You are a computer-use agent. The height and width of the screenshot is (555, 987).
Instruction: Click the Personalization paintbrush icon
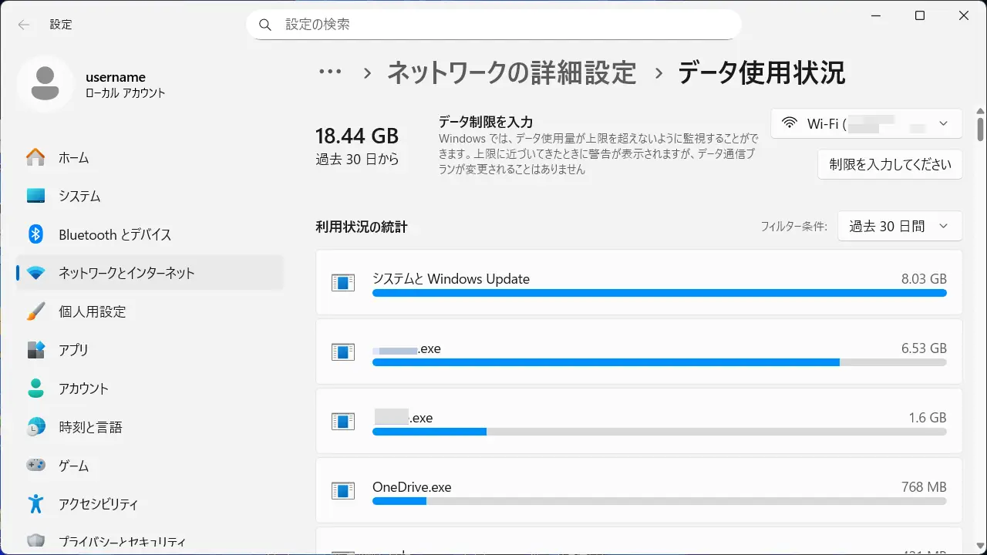[x=35, y=311]
